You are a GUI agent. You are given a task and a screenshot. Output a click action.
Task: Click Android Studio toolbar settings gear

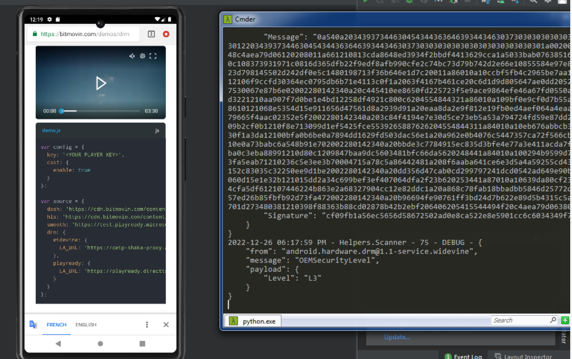point(547,1)
